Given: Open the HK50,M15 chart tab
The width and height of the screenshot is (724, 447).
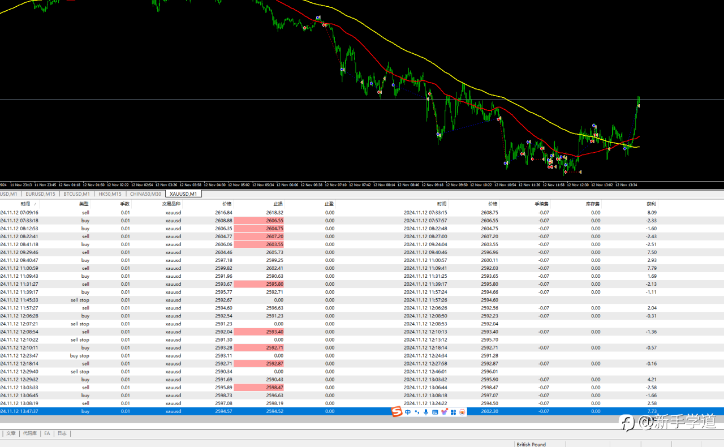Looking at the screenshot, I should click(110, 194).
